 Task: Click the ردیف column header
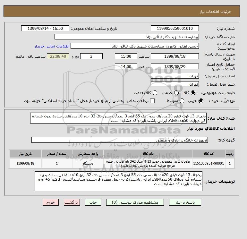pyautogui.click(x=230, y=154)
